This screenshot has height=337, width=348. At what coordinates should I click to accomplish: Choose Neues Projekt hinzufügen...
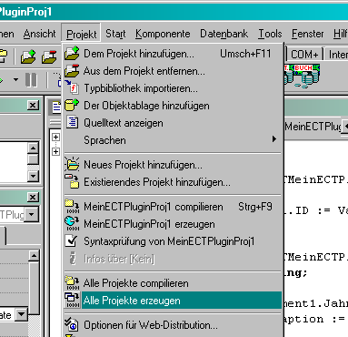(173, 165)
